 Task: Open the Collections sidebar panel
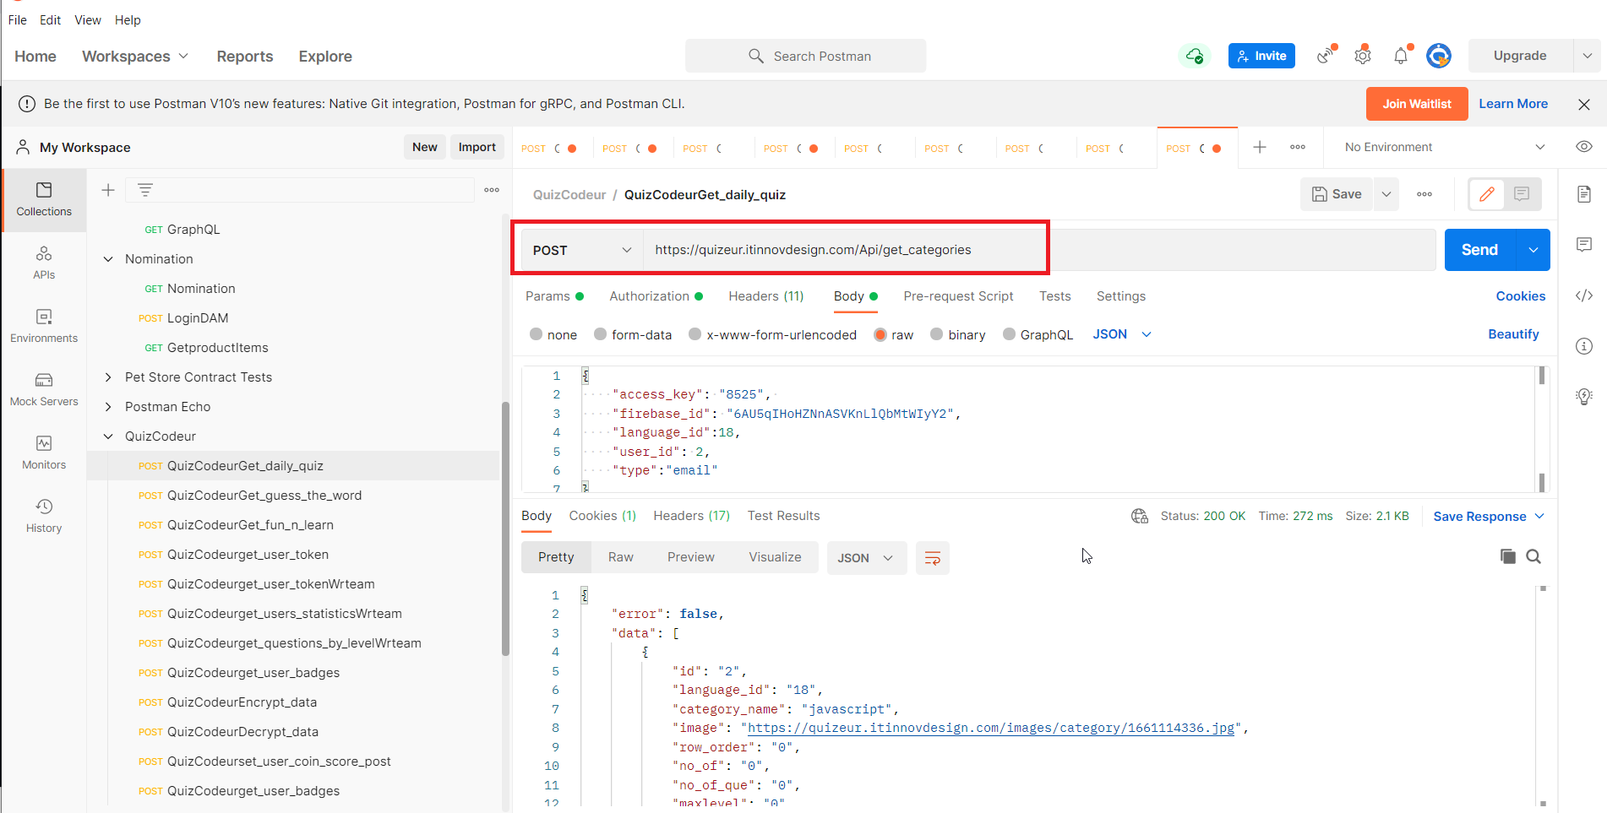tap(44, 199)
